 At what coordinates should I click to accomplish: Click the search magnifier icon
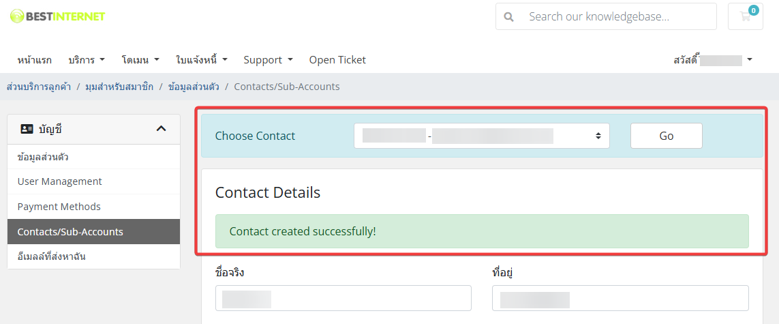(508, 17)
